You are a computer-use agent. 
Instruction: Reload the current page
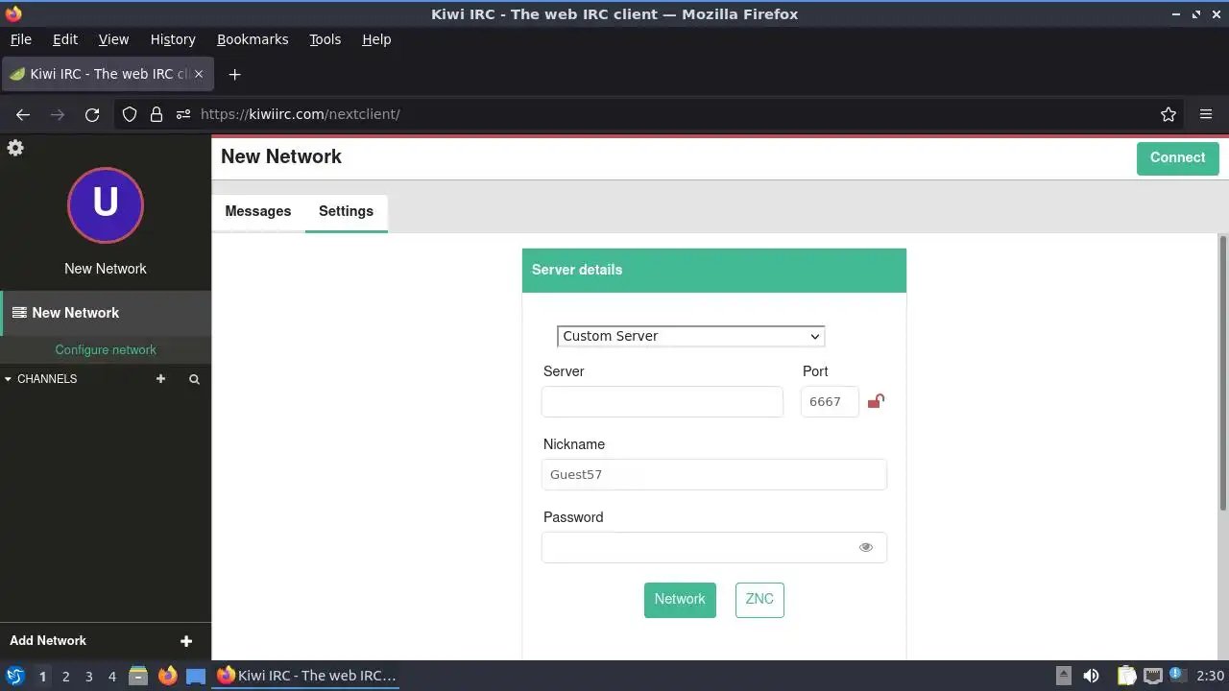click(x=92, y=114)
